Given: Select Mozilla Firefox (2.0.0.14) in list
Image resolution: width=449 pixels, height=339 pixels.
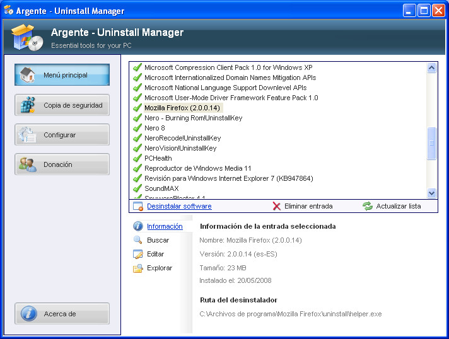Looking at the screenshot, I should point(182,108).
